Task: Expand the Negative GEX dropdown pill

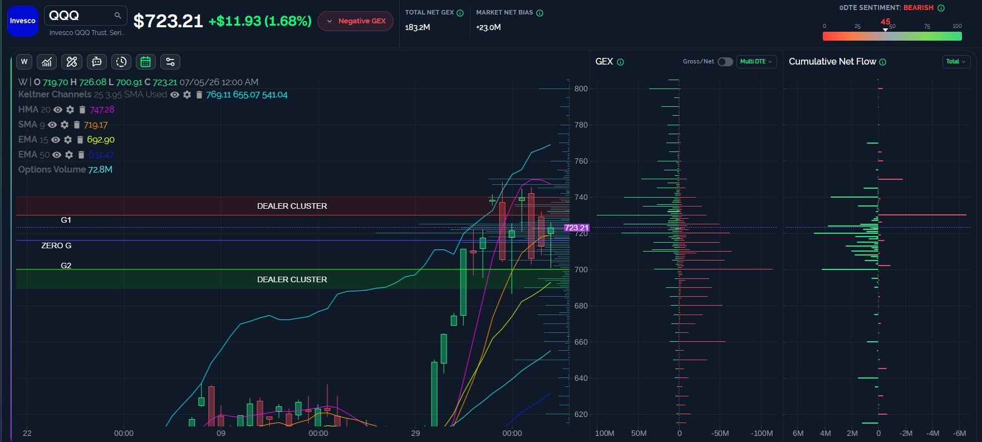Action: (355, 21)
